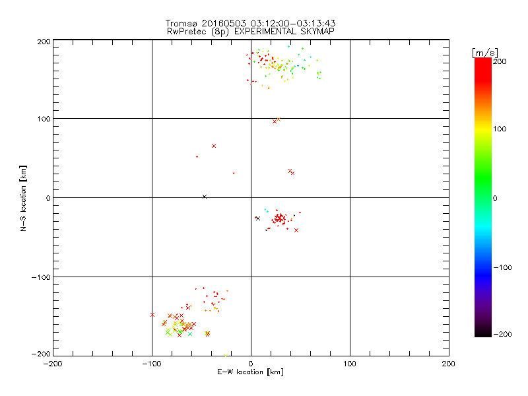Screen dimensions: 528x396
Task: Click the 'E-W location [km]' axis label
Action: 250,372
